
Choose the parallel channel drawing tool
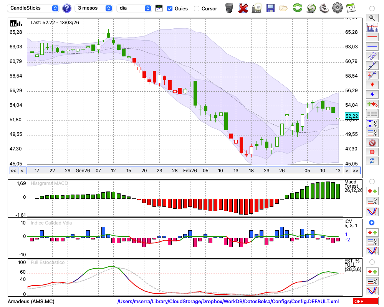pos(372,56)
